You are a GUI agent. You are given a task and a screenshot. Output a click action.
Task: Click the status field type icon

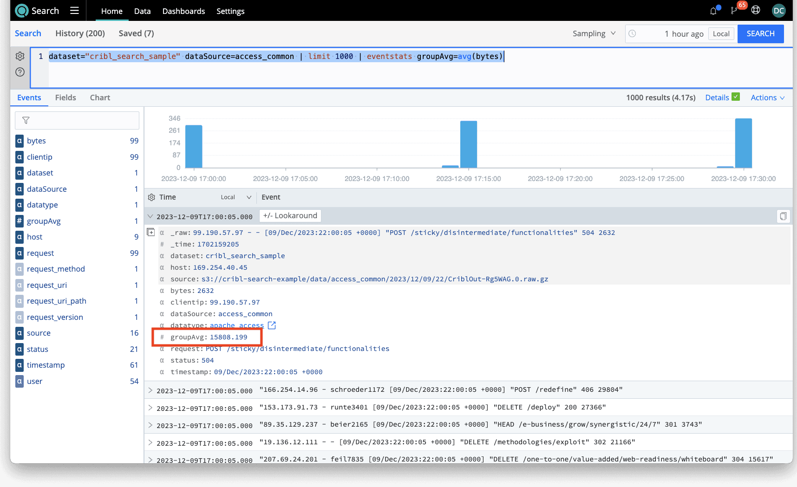point(20,349)
